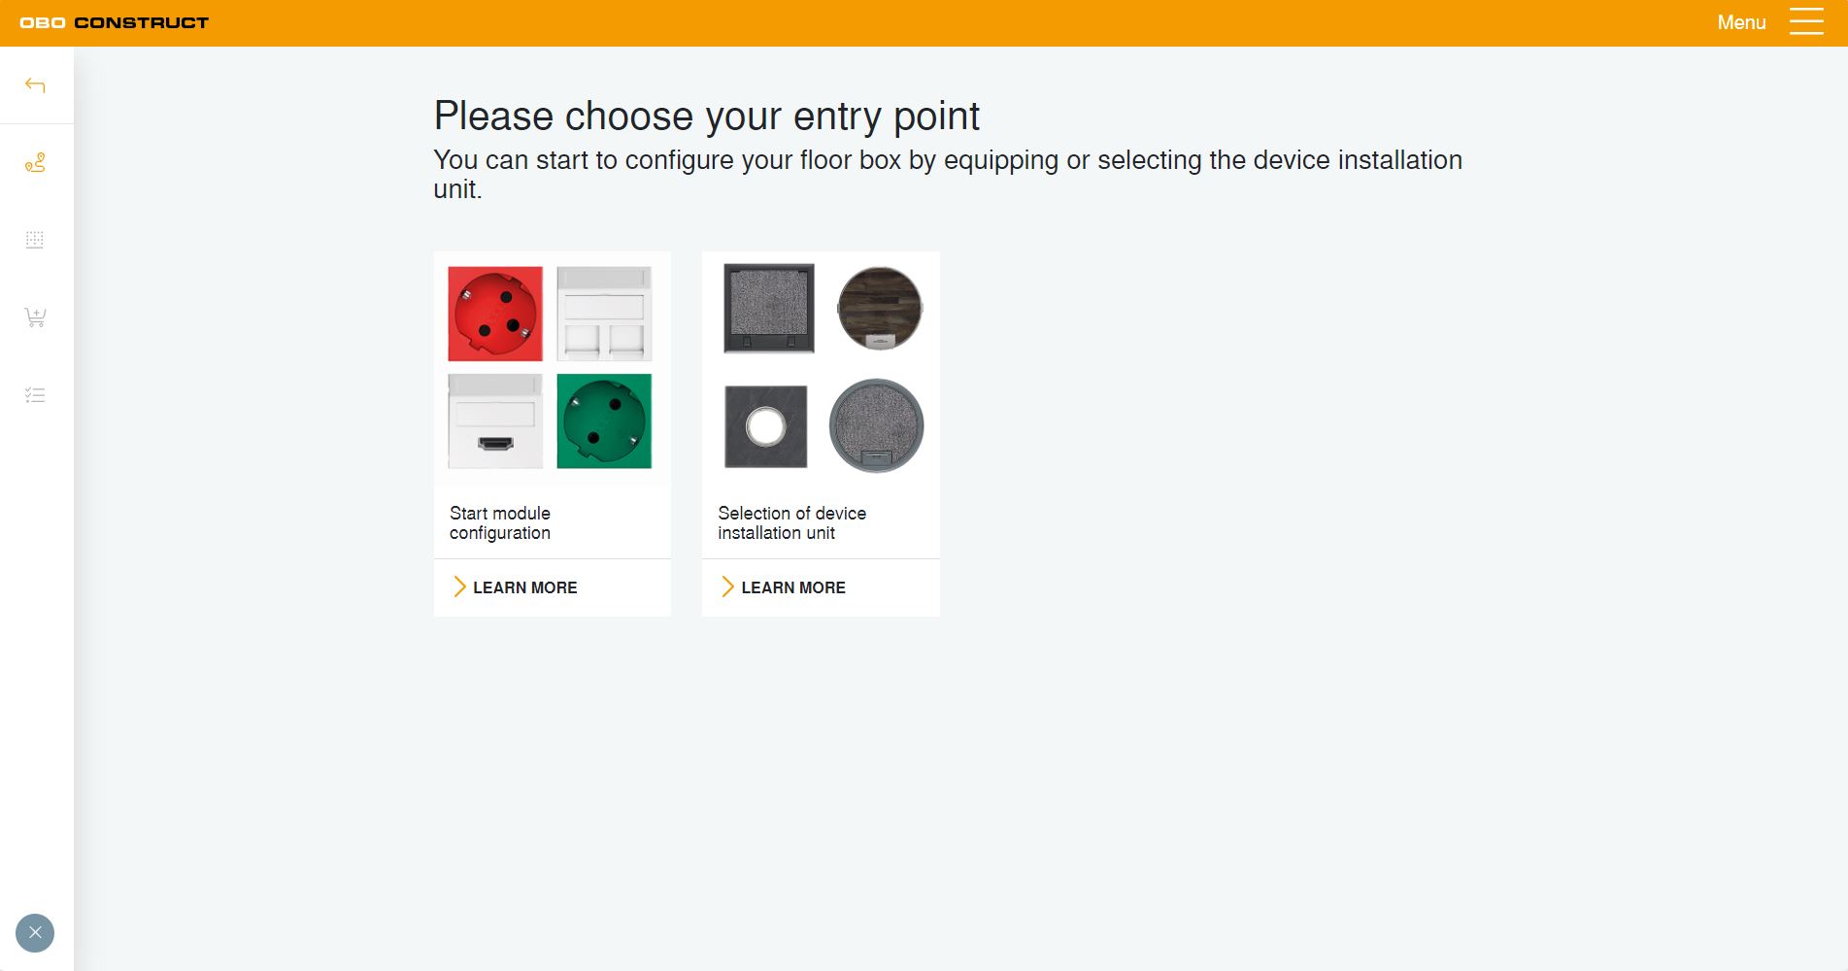Click the round close button at bottom left
The image size is (1848, 971).
[x=35, y=933]
